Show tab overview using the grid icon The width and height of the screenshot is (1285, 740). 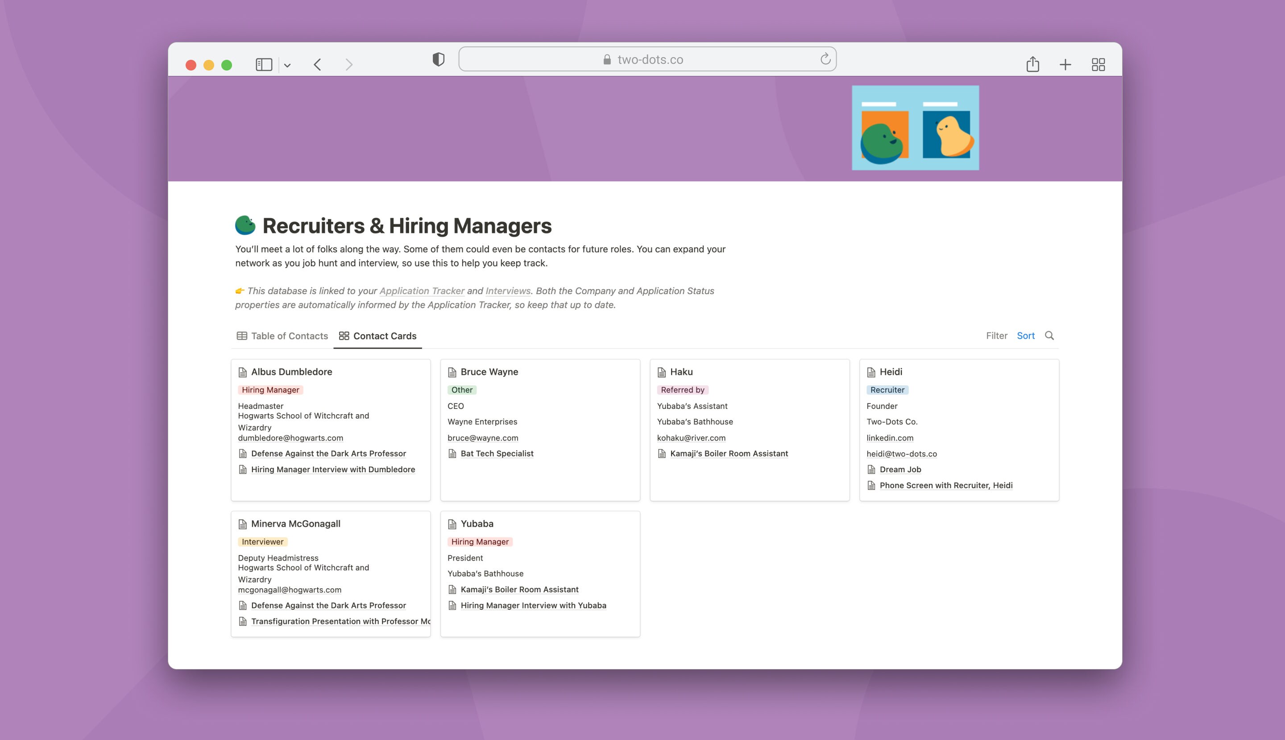pyautogui.click(x=1098, y=64)
